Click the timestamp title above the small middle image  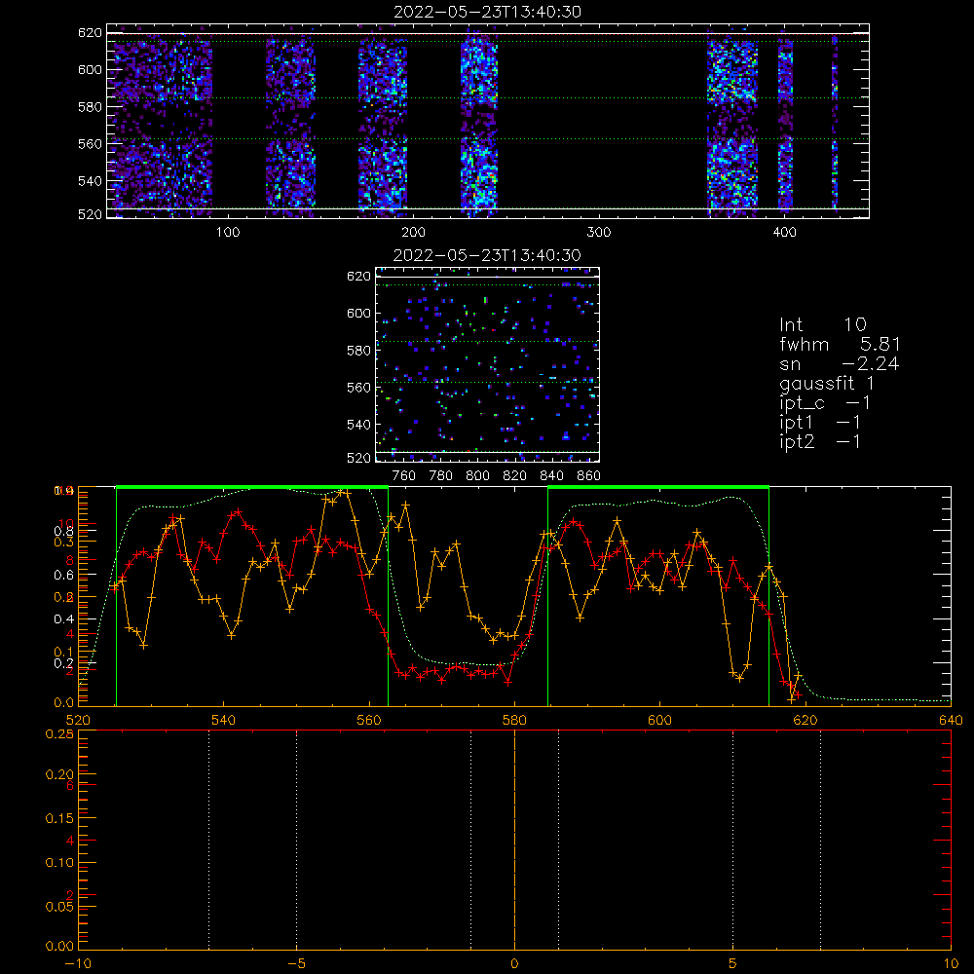tap(487, 255)
